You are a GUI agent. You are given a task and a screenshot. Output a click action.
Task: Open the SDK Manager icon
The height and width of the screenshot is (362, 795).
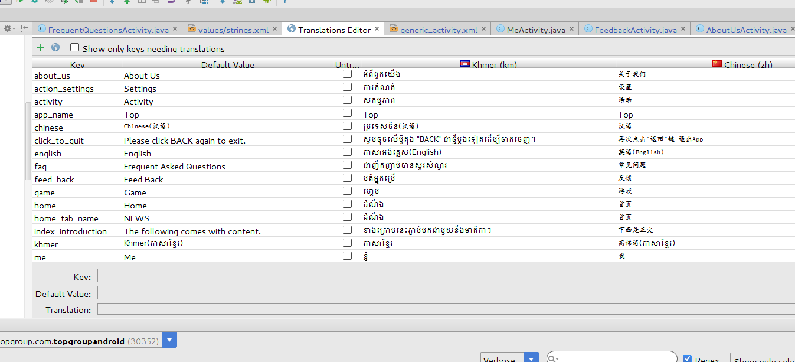(252, 4)
